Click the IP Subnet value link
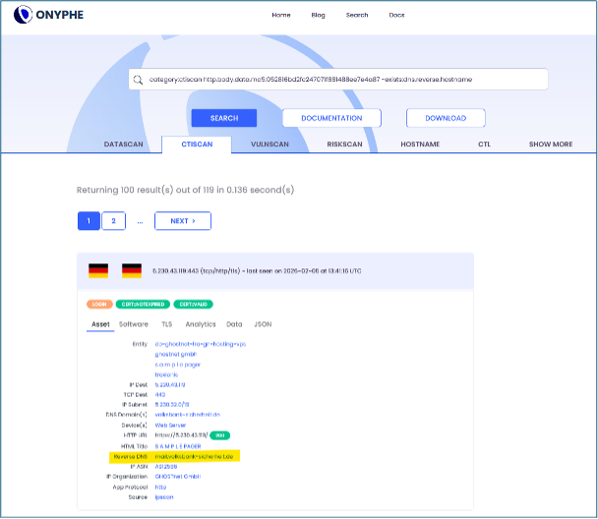The image size is (598, 519). coord(172,405)
